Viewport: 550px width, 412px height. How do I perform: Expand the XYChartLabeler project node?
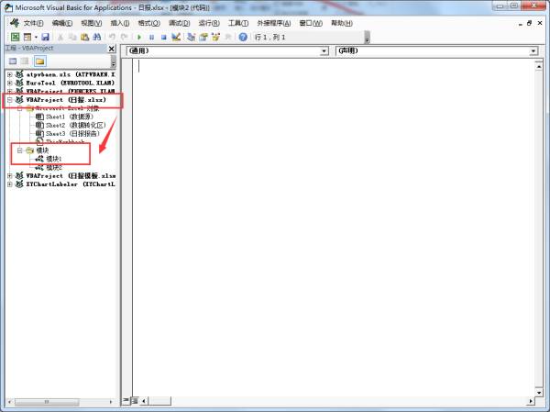tap(10, 184)
